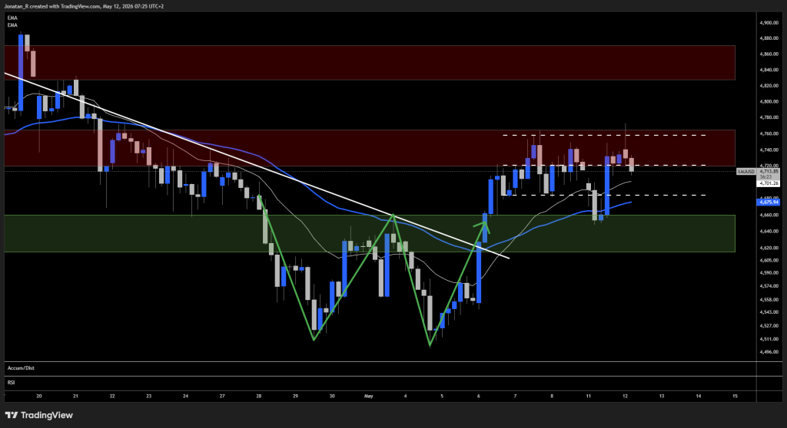Click the 4,527.00 price axis label
The width and height of the screenshot is (787, 428).
(769, 326)
